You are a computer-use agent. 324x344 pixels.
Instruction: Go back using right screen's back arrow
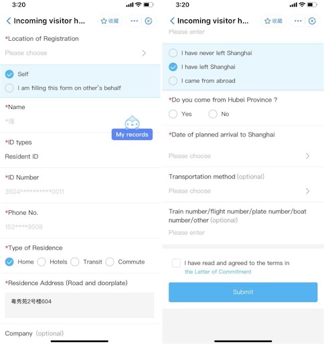[x=172, y=21]
